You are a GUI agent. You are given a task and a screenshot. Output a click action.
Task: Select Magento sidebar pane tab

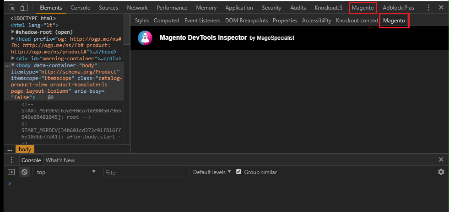click(394, 20)
